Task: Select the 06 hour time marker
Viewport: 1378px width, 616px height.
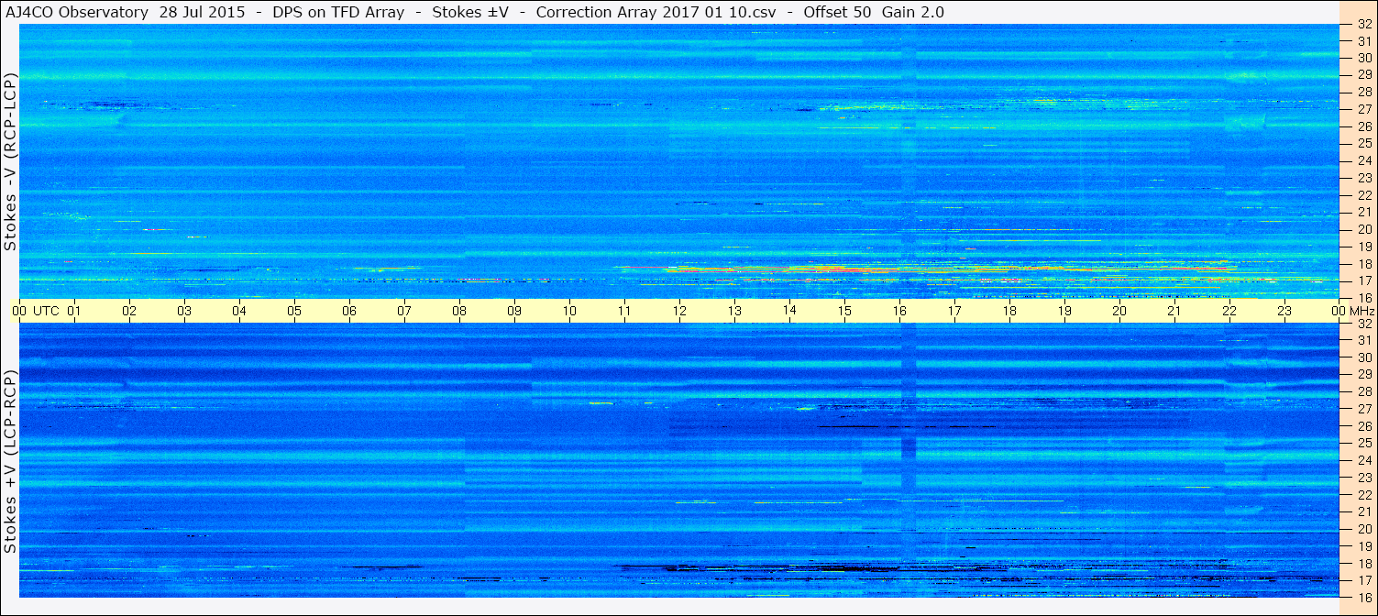Action: (x=349, y=312)
